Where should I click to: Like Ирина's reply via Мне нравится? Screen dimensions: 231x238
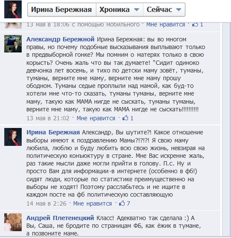92,203
